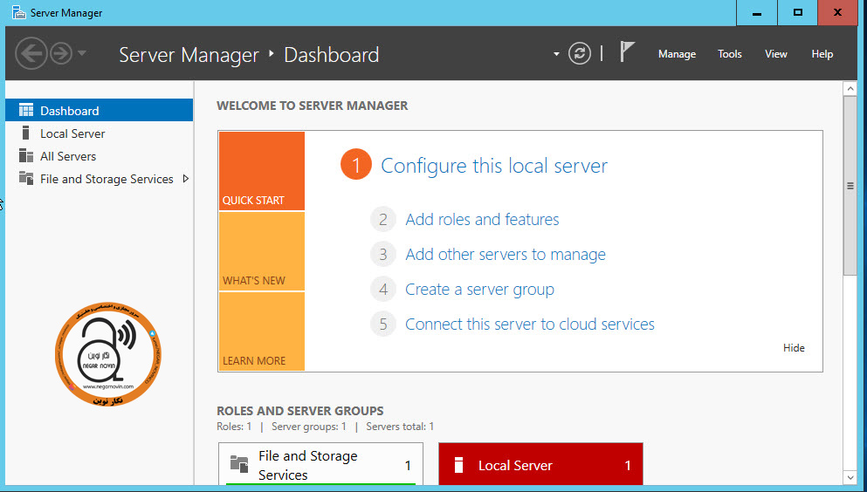Image resolution: width=867 pixels, height=492 pixels.
Task: Click the step 2 number circle
Action: [x=383, y=220]
